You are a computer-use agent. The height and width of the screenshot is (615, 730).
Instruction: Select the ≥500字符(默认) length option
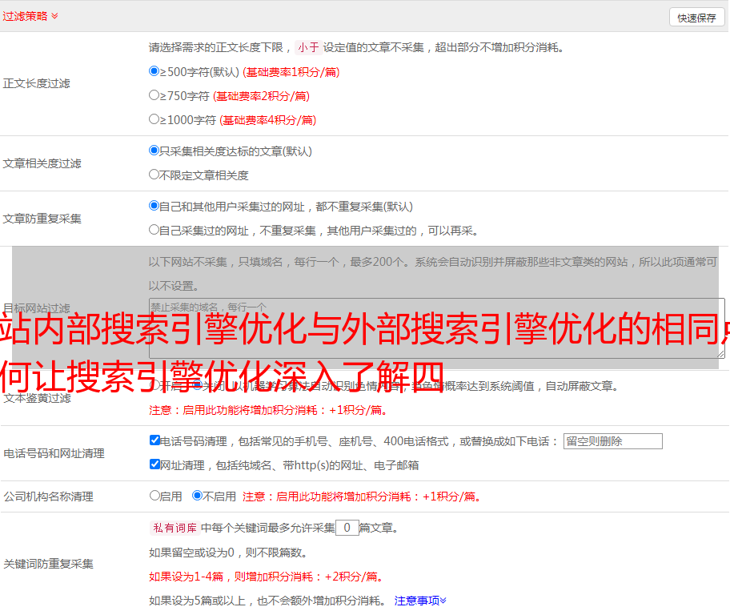tap(154, 71)
